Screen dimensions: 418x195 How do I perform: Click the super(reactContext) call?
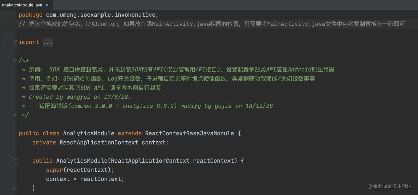pos(80,170)
